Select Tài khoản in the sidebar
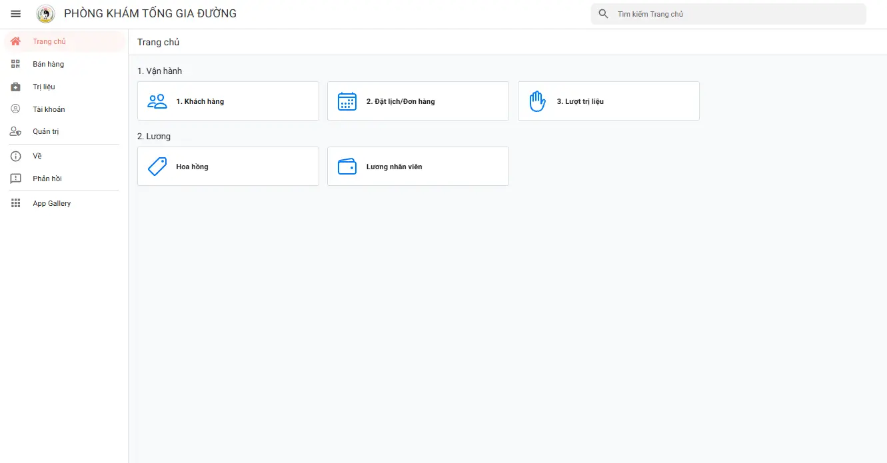 (65, 109)
